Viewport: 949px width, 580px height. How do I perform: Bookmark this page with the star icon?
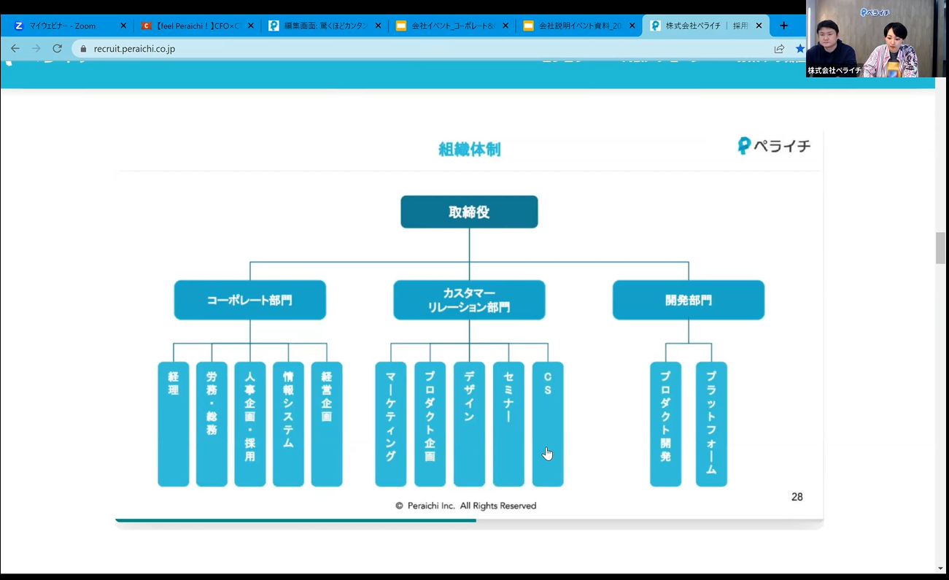[x=799, y=49]
